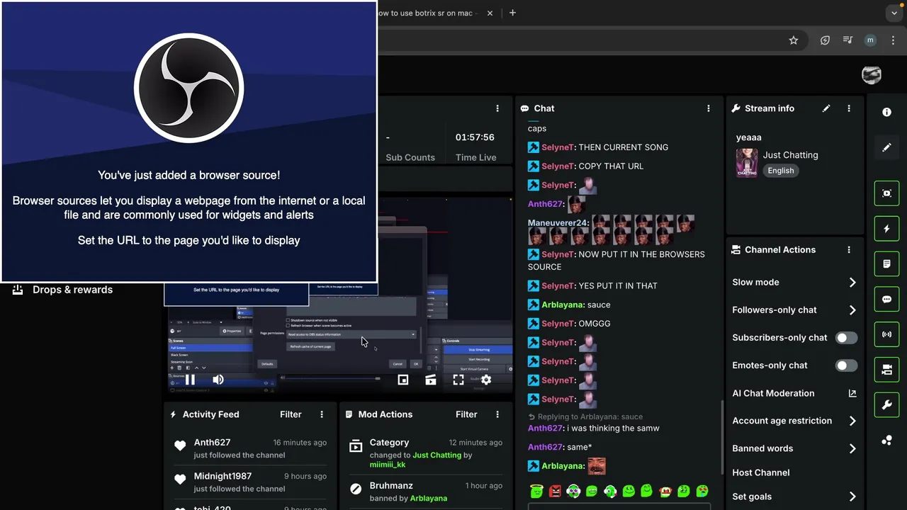Viewport: 907px width, 510px height.
Task: Open Just Chatting category in Stream info
Action: pos(790,155)
